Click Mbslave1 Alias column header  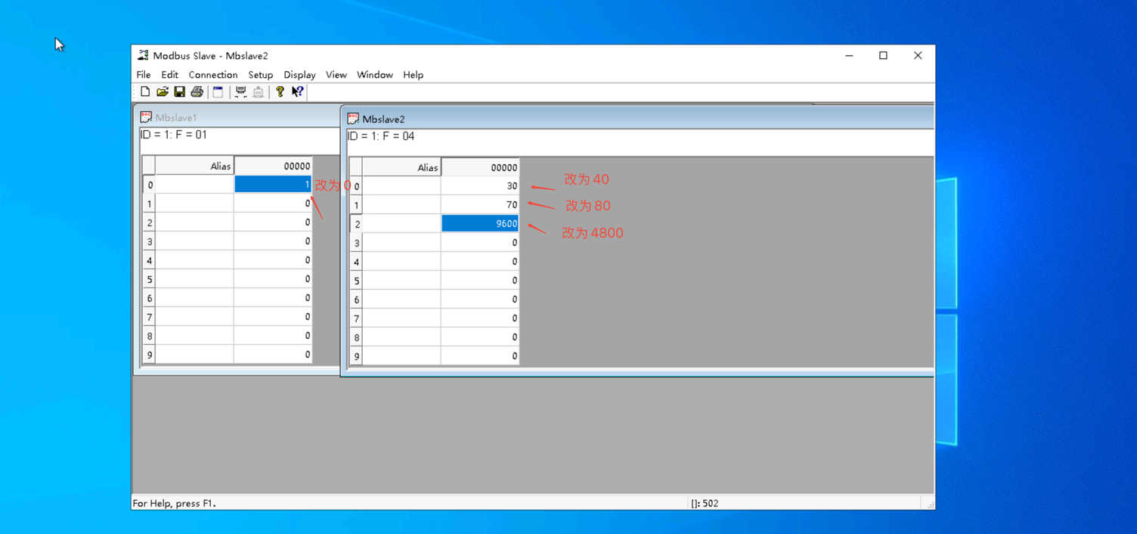click(194, 166)
